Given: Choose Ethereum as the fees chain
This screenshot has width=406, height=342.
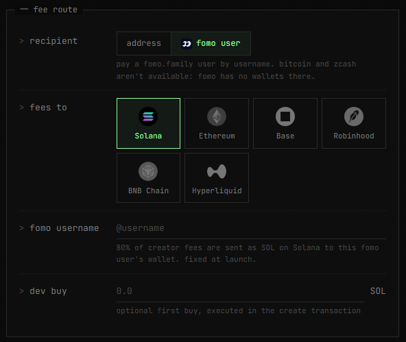Looking at the screenshot, I should pyautogui.click(x=217, y=123).
